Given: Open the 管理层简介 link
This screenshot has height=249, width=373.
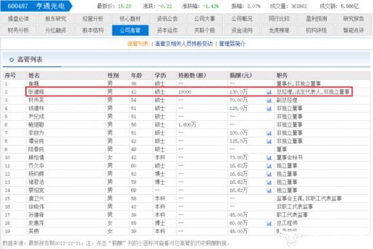Looking at the screenshot, I should tap(232, 44).
